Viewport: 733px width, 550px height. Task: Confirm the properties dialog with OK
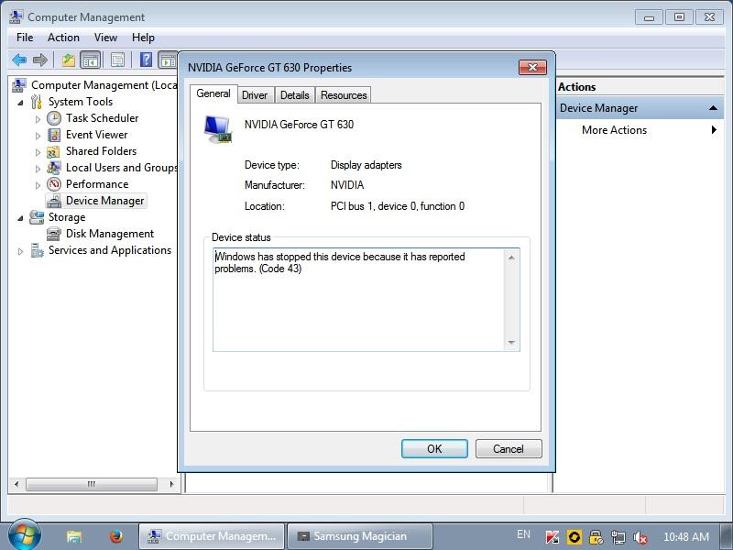point(434,449)
